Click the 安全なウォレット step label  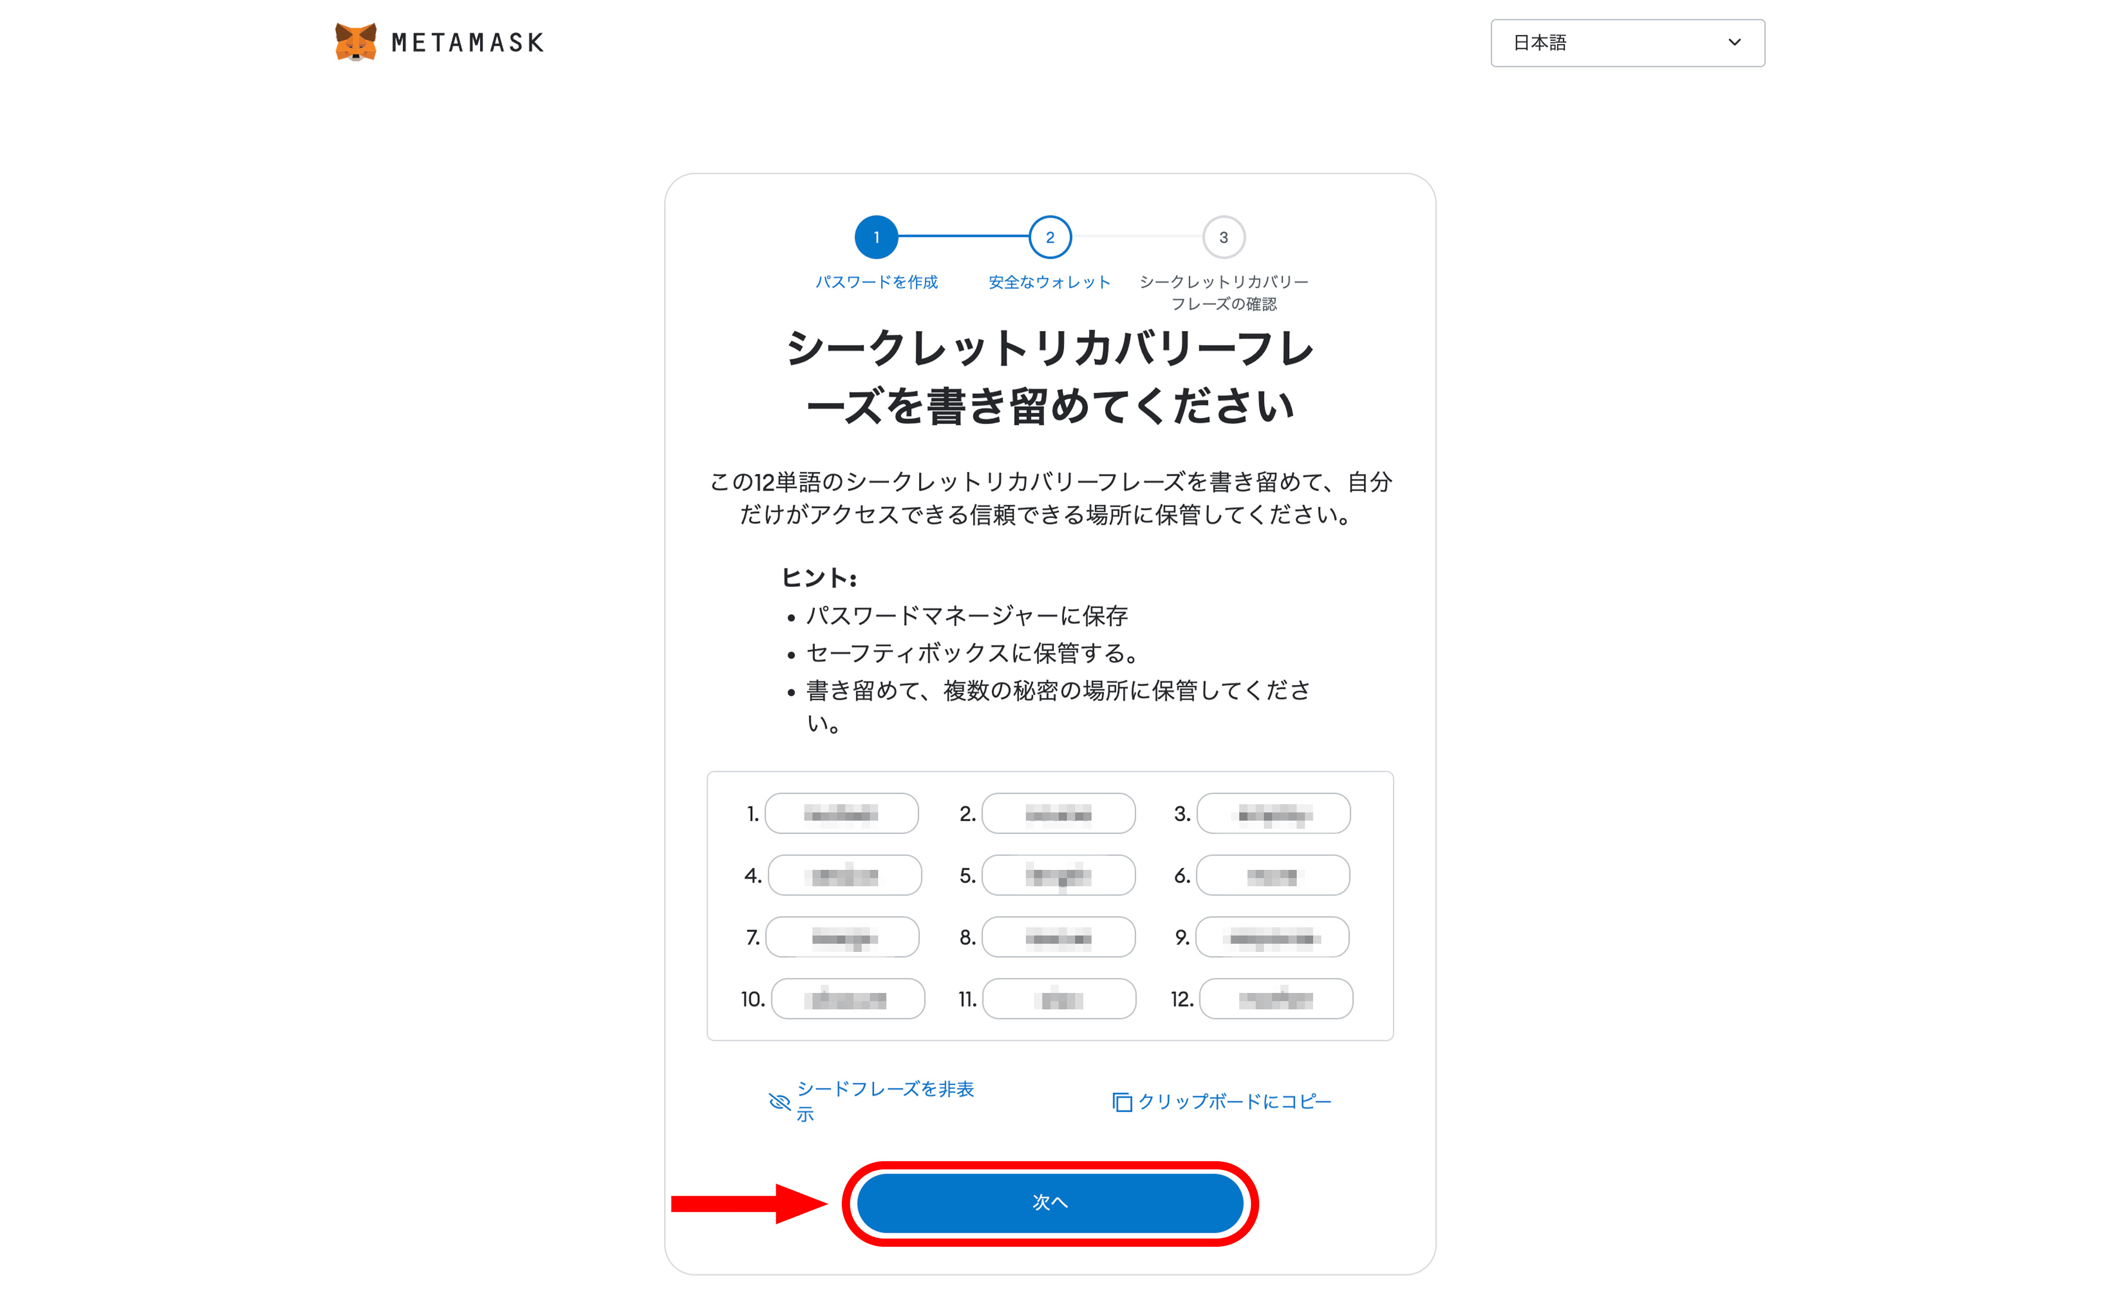pos(1050,282)
